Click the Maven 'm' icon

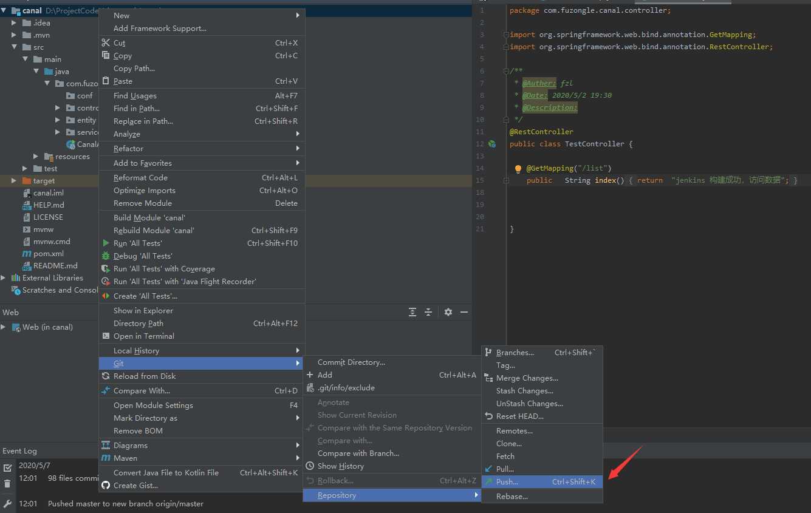(106, 458)
